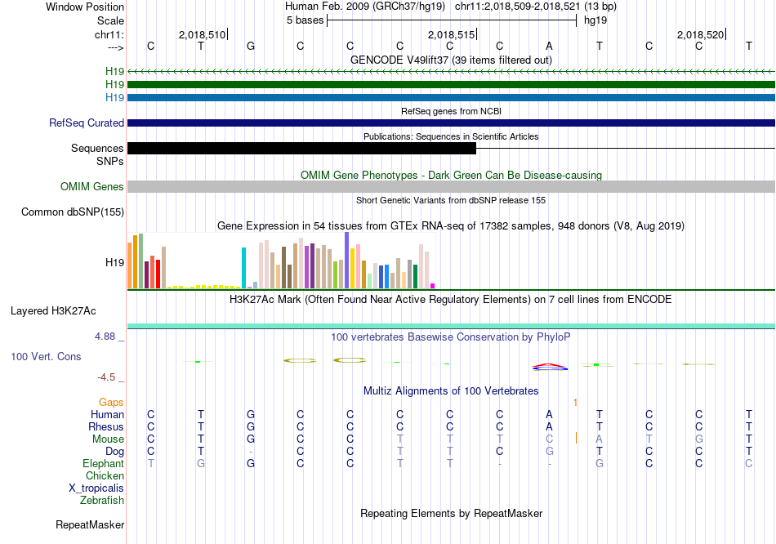This screenshot has height=544, width=776.
Task: Open GENCODE V49lift37 track title
Action: tap(451, 60)
